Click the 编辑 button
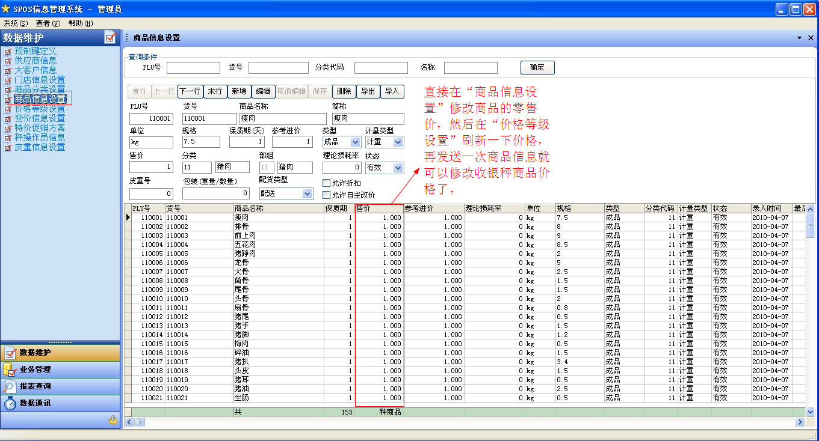This screenshot has width=819, height=441. 263,91
